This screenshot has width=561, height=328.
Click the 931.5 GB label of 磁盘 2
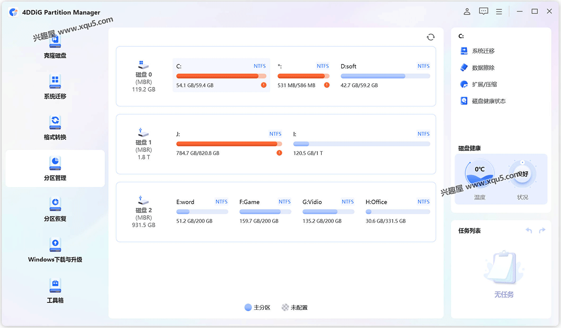(x=144, y=225)
